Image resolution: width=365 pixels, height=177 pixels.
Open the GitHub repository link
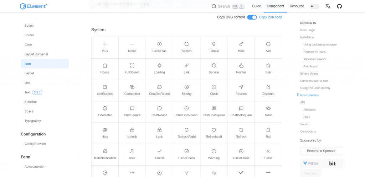tap(339, 6)
